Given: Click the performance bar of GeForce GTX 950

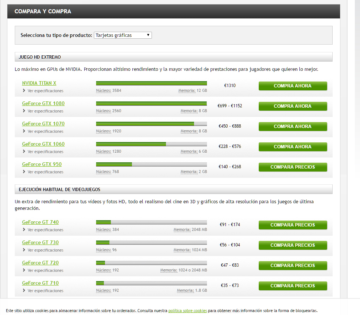Looking at the screenshot, I should (152, 164).
